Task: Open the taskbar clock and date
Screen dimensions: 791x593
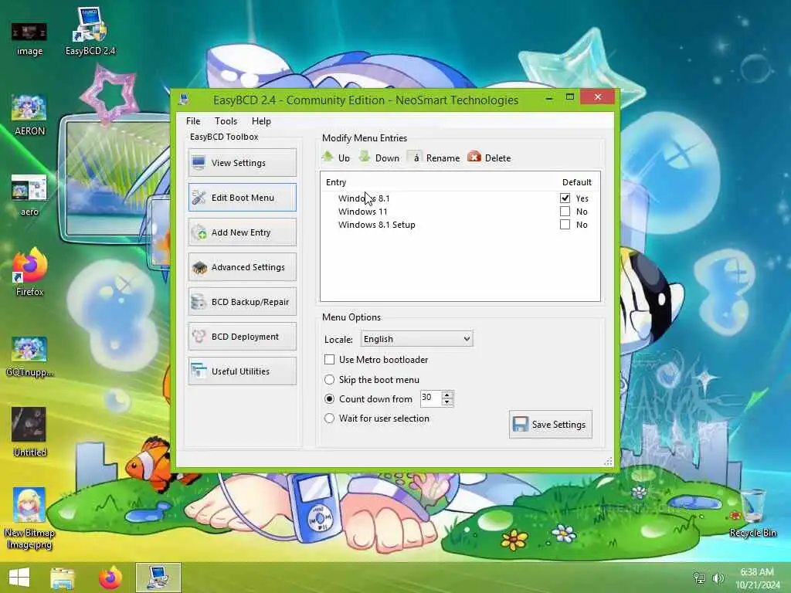Action: coord(757,578)
